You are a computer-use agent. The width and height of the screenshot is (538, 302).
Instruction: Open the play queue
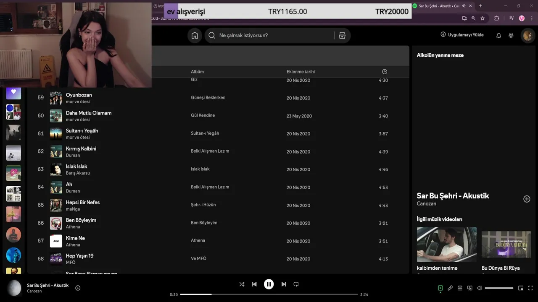tap(460, 288)
